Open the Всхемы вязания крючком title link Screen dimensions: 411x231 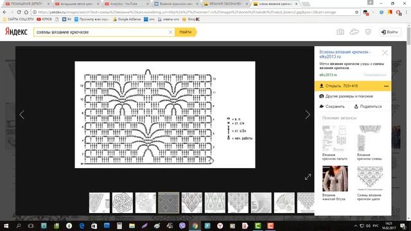point(345,54)
